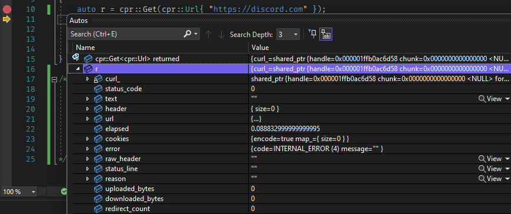The height and width of the screenshot is (214, 511).
Task: Select the elapsed value 0.08883299999999995
Action: pos(285,129)
